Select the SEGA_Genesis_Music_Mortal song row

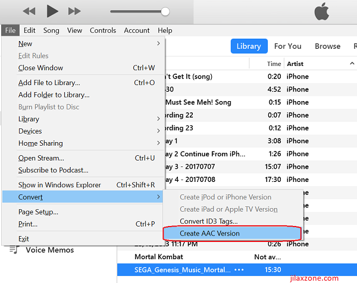237,270
